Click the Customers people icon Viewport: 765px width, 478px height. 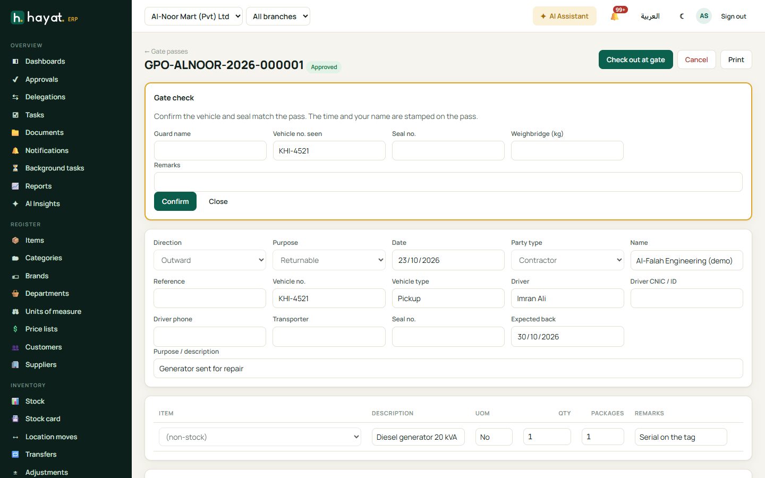pos(15,347)
